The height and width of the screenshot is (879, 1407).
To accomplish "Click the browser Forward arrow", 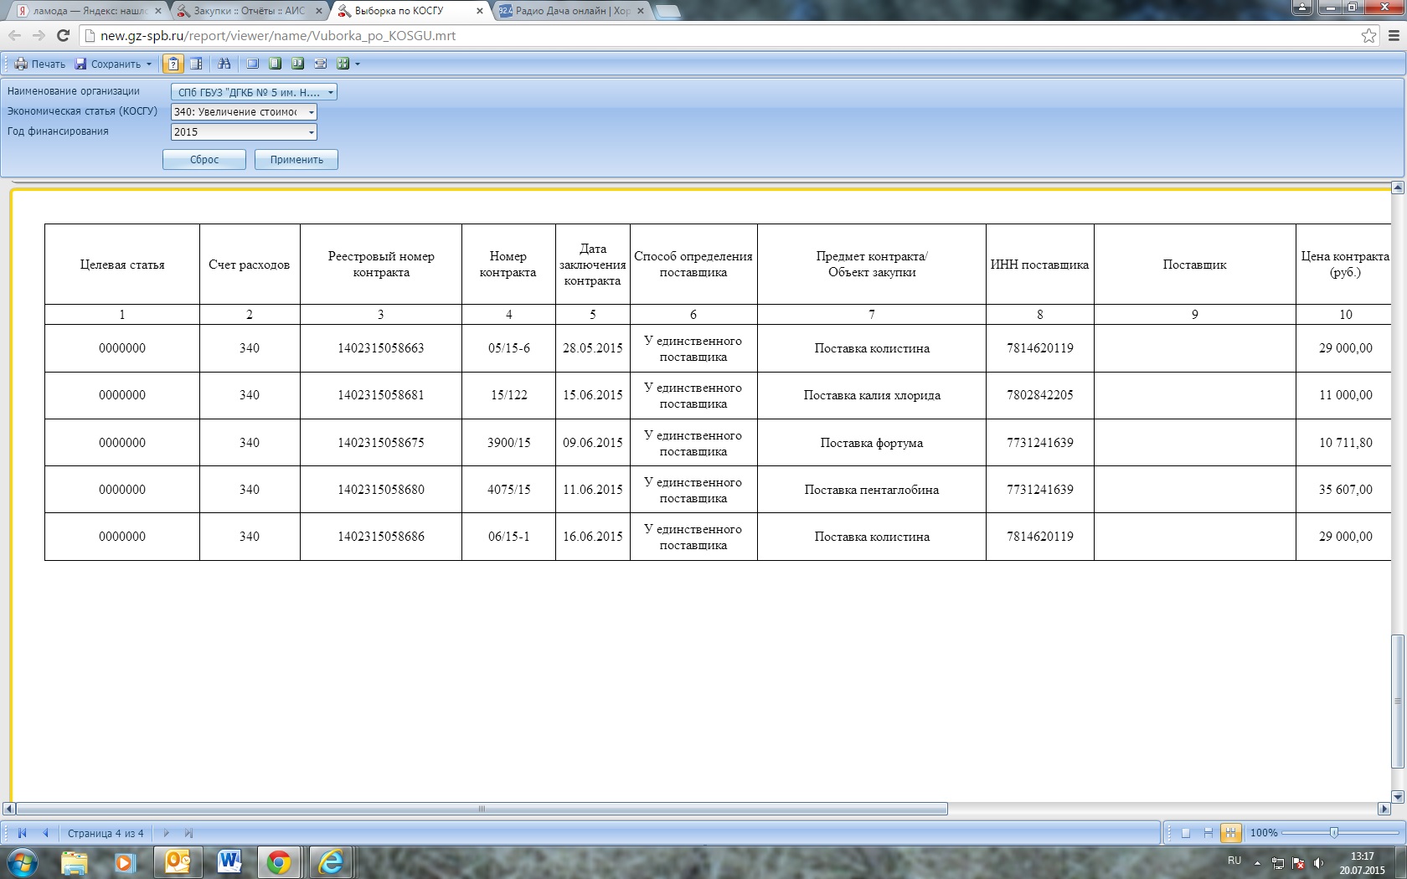I will (39, 35).
